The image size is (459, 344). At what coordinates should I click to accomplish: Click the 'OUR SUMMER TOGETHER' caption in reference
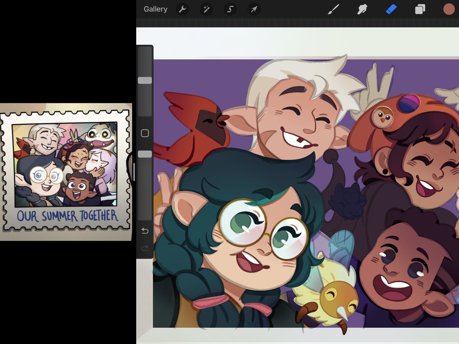(x=67, y=216)
